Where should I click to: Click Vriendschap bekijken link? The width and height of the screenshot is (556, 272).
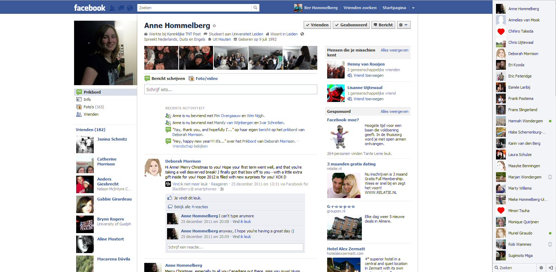(190, 146)
